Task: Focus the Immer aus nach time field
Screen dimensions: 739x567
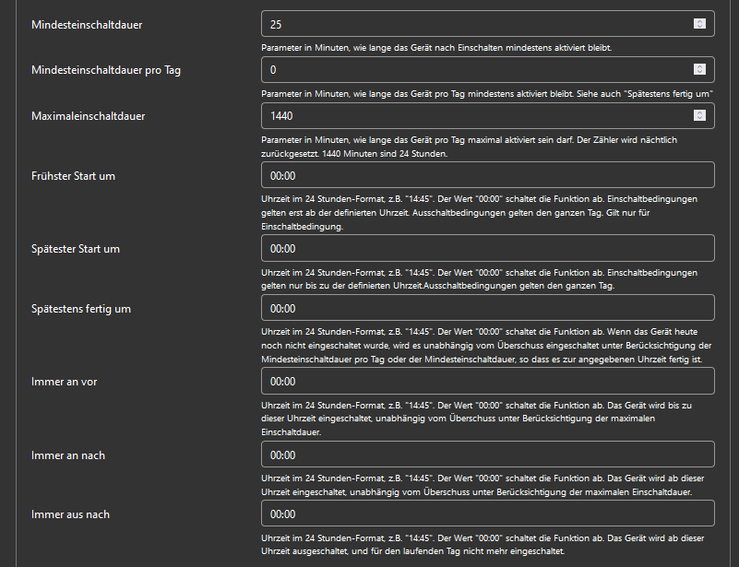Action: tap(488, 514)
